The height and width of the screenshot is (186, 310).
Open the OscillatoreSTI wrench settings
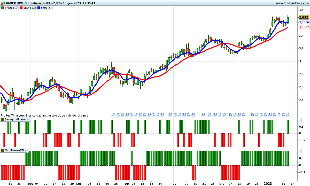pos(26,150)
